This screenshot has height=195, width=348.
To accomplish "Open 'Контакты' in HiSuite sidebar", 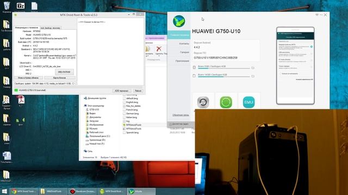I will click(184, 44).
